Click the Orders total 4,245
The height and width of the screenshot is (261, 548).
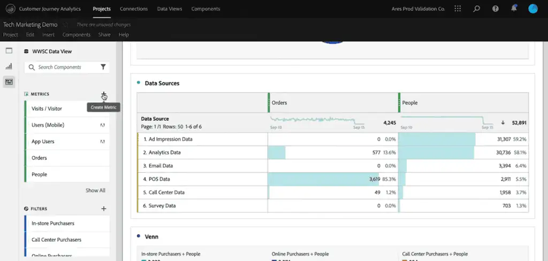[x=389, y=122]
